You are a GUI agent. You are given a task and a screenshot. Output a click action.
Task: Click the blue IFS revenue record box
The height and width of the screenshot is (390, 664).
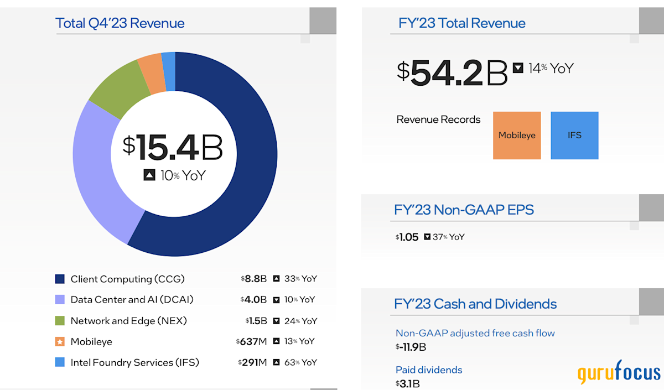(x=574, y=136)
